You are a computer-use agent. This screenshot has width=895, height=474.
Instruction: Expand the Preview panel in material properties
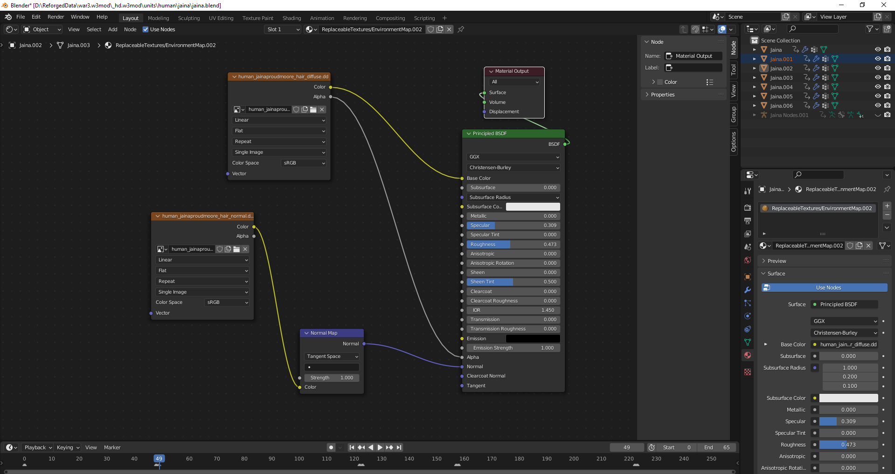click(x=777, y=261)
